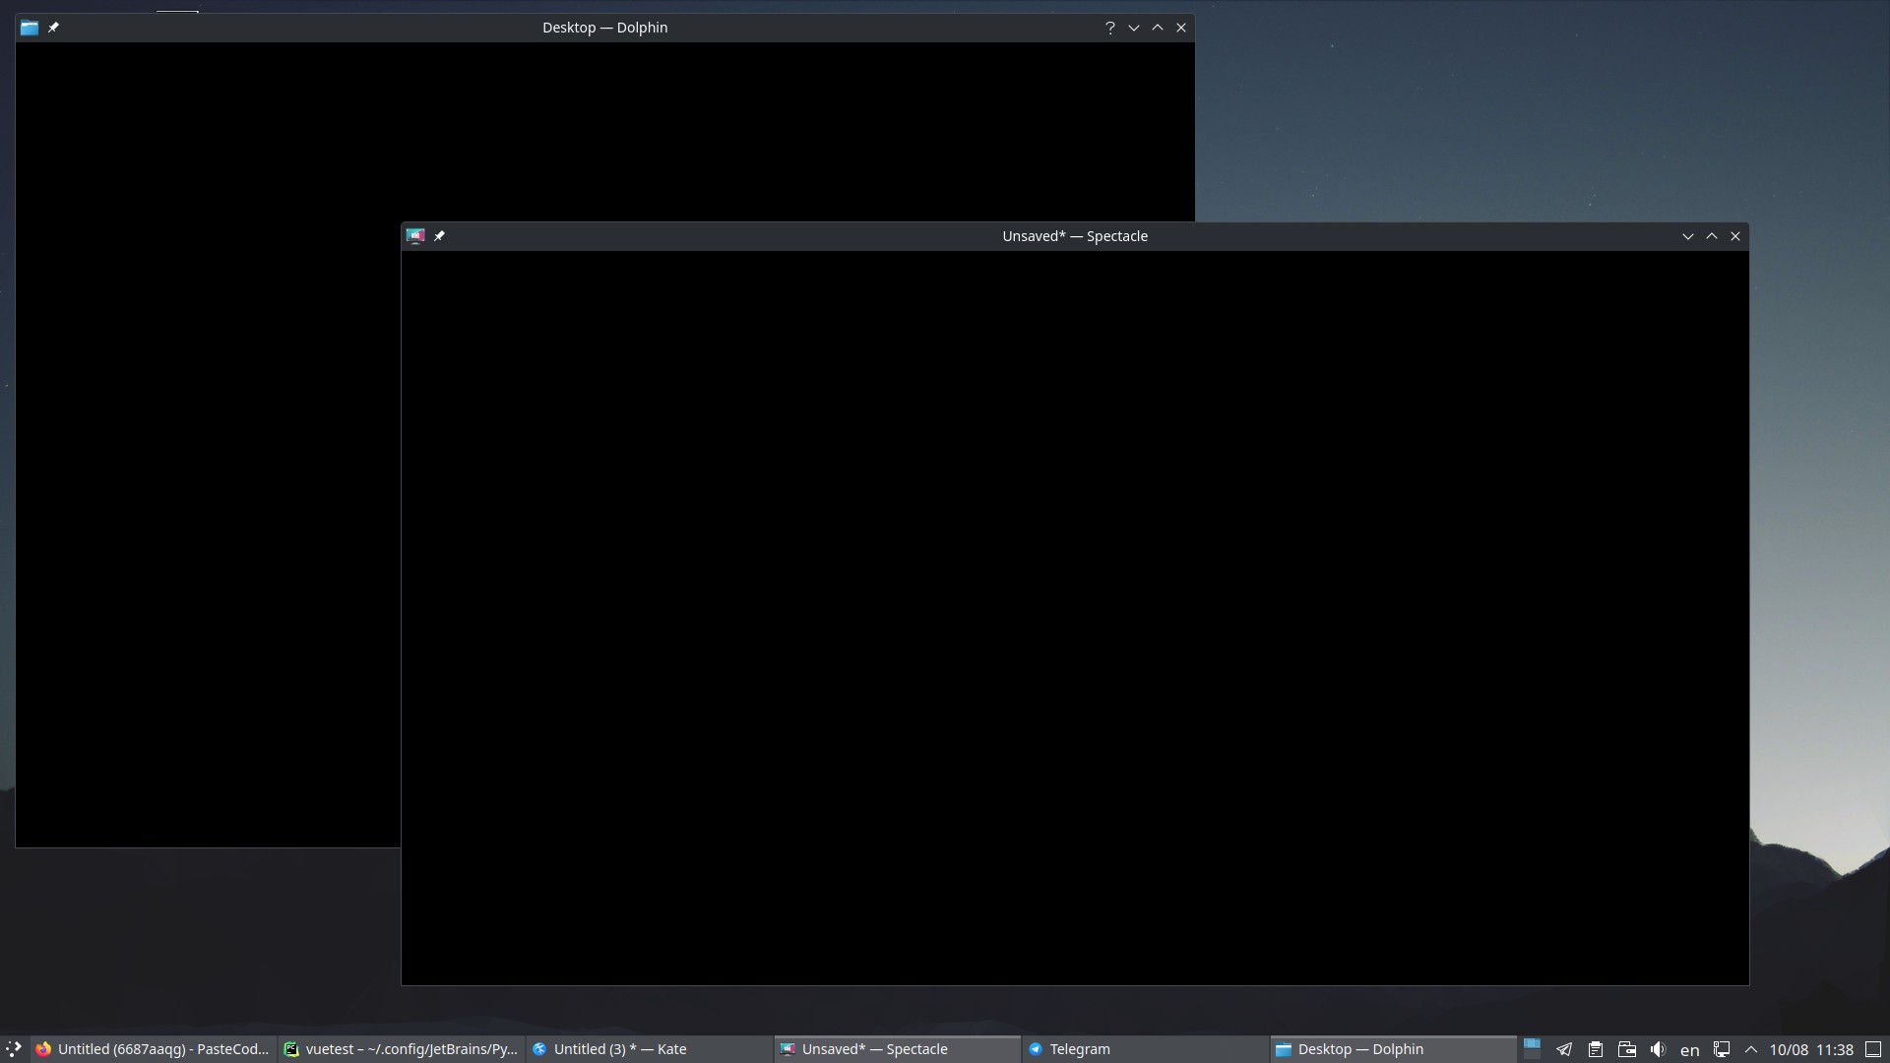Mute audio via the speaker tray icon

1659,1049
